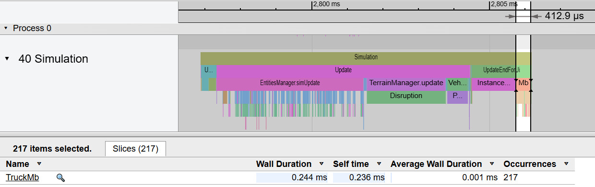Open the TruckMb slice link

(x=23, y=177)
